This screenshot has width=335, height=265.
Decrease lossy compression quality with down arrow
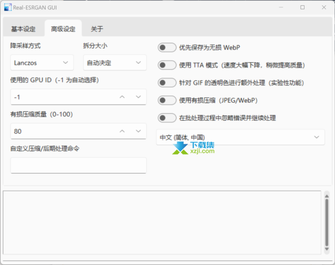pyautogui.click(x=138, y=131)
